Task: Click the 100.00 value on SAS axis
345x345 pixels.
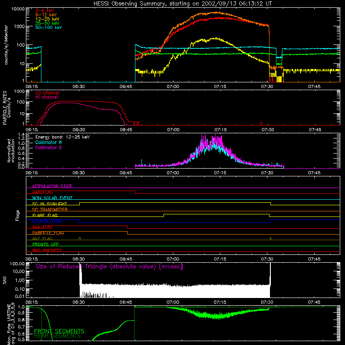Action: point(17,263)
